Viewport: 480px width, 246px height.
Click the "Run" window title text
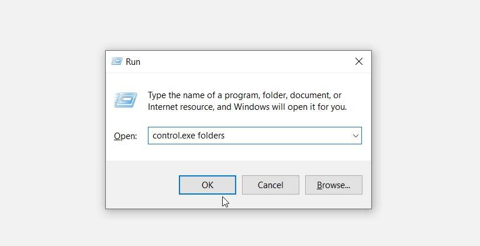[133, 61]
